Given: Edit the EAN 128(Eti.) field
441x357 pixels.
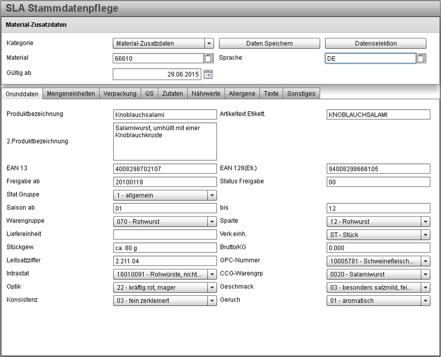Looking at the screenshot, I should coord(378,169).
